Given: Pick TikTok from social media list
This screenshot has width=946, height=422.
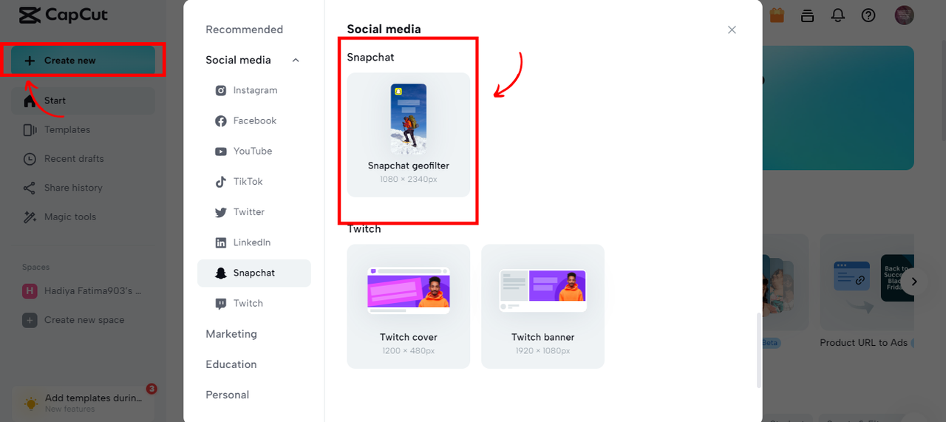Looking at the screenshot, I should [248, 181].
